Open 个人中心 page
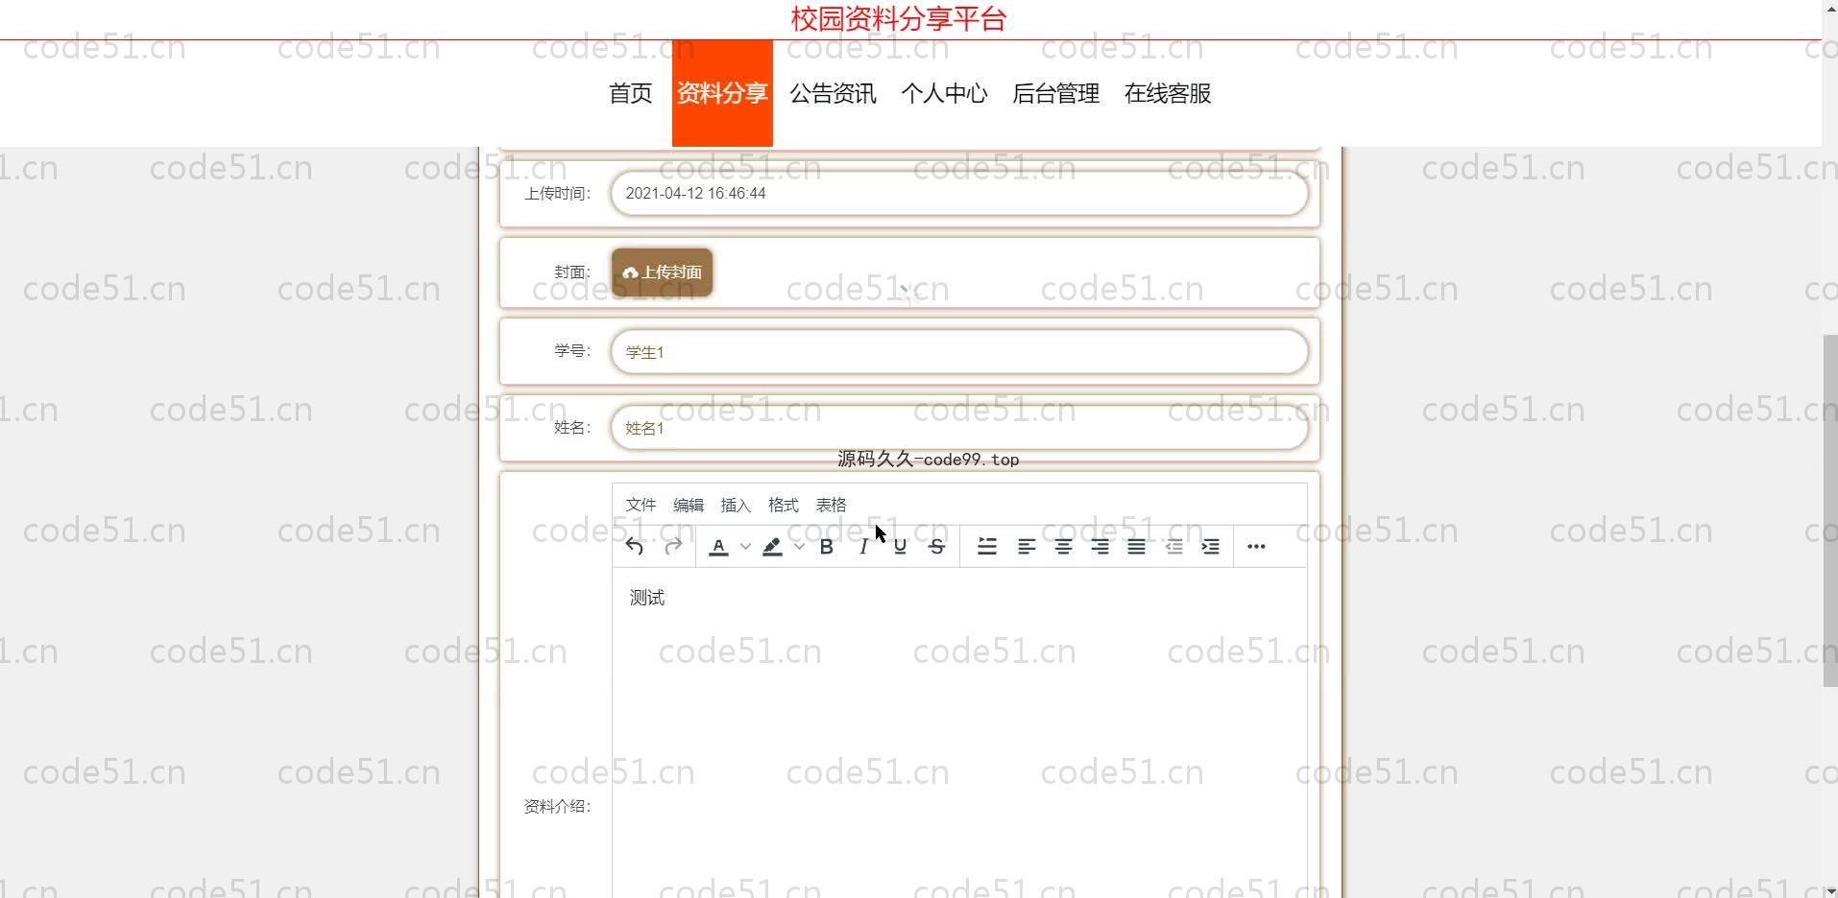 pos(944,93)
